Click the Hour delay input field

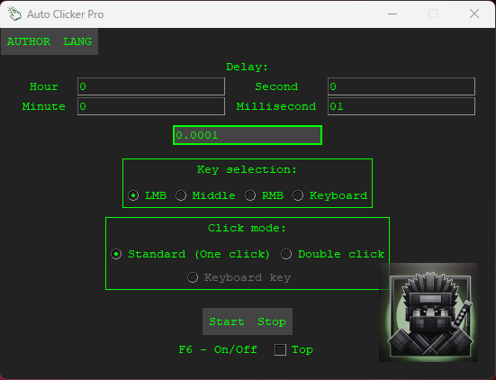(x=151, y=86)
